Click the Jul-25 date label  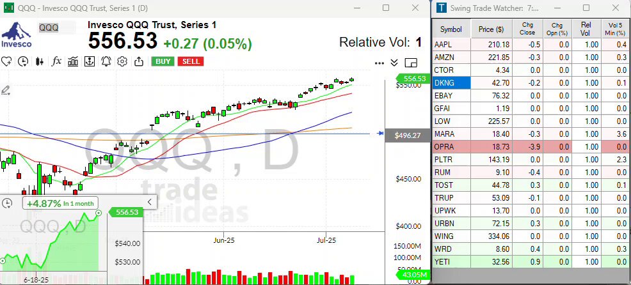tap(326, 240)
